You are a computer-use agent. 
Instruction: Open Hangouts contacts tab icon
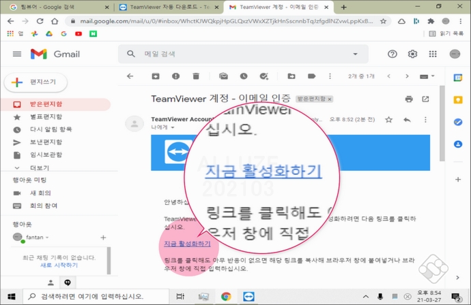(x=51, y=283)
